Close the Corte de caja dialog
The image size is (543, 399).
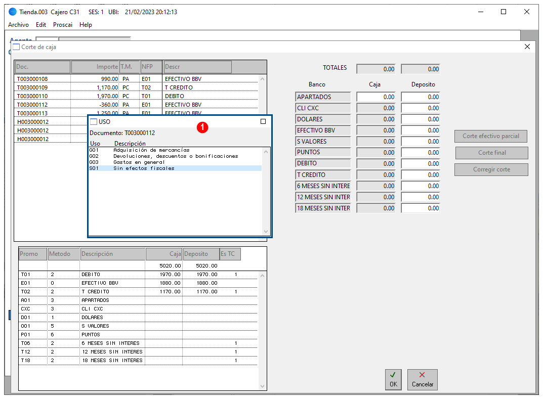coord(527,47)
